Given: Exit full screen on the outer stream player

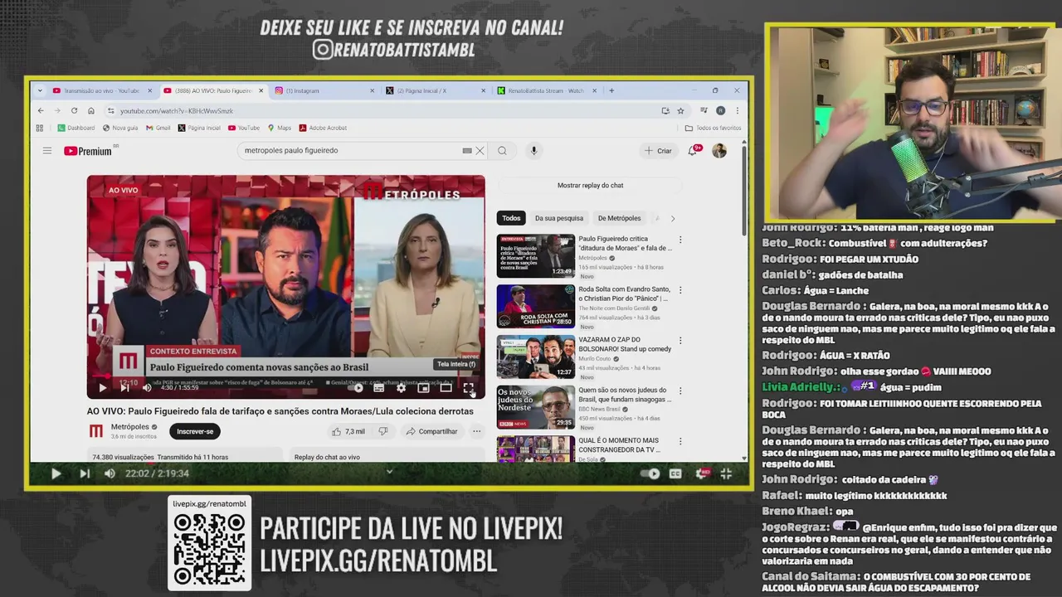Looking at the screenshot, I should pos(726,473).
